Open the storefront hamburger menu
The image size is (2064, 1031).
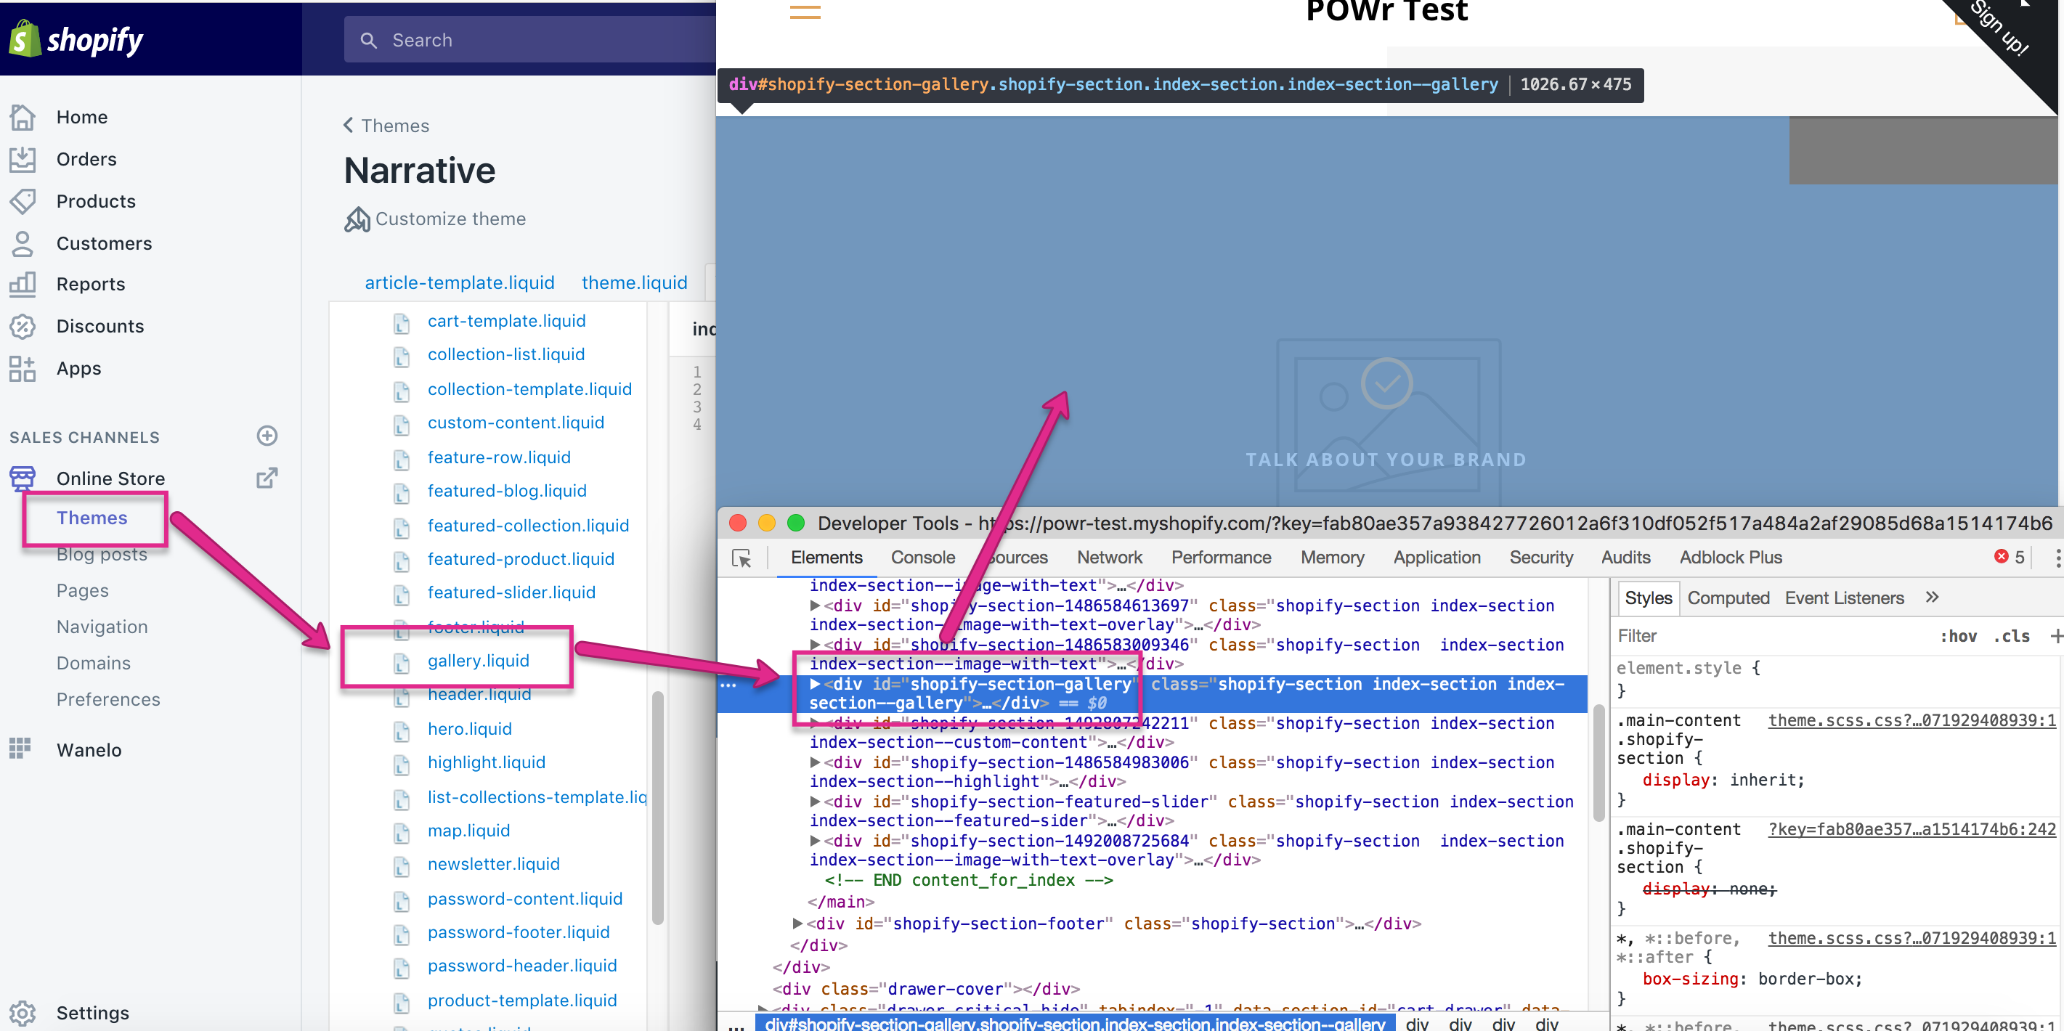click(x=805, y=12)
